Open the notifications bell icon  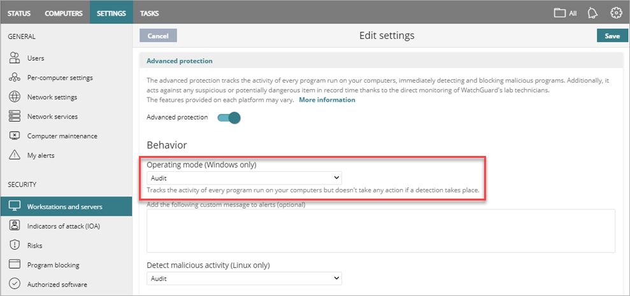(593, 13)
